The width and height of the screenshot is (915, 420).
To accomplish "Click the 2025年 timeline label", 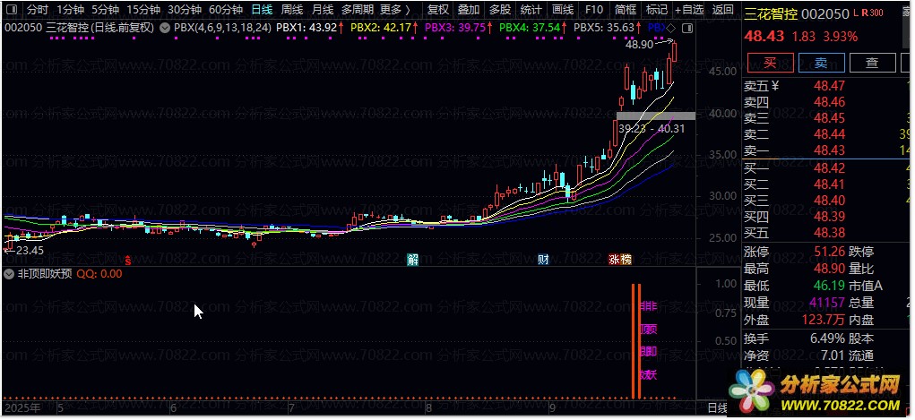I will pos(22,407).
